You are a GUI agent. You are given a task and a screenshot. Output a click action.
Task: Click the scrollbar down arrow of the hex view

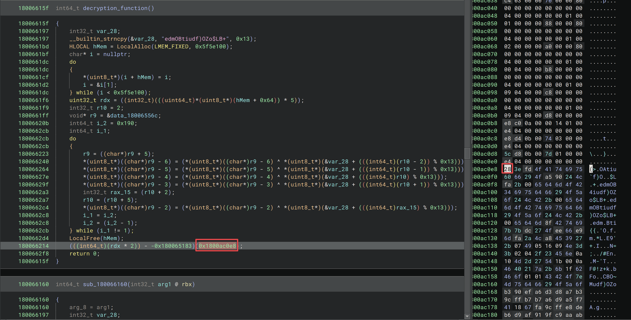click(x=467, y=316)
